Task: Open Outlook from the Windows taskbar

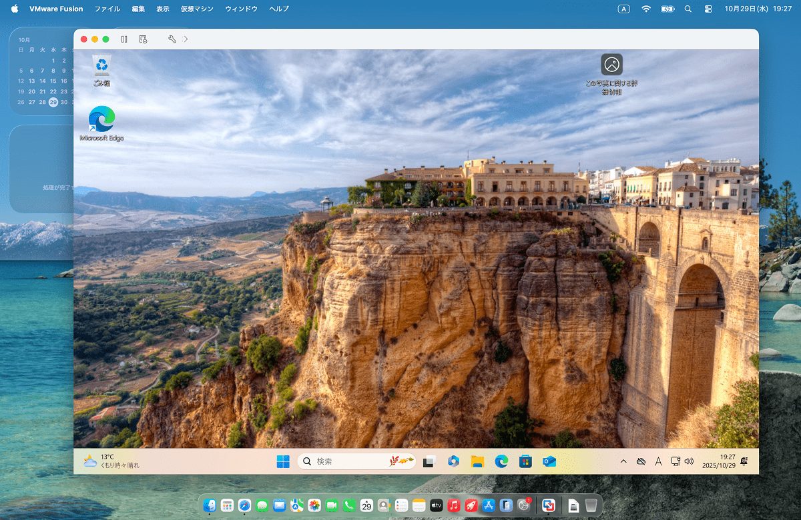Action: (549, 461)
